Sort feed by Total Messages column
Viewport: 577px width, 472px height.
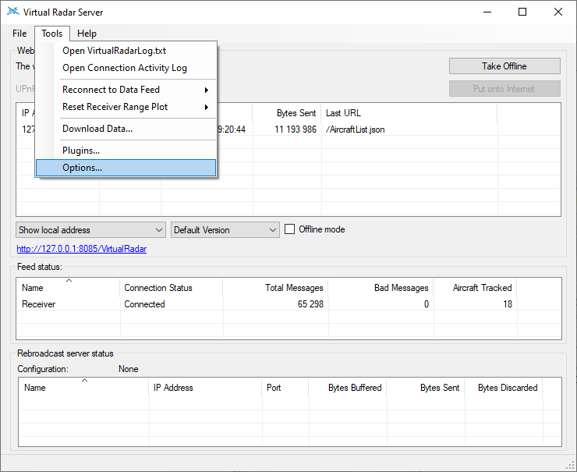coord(275,288)
